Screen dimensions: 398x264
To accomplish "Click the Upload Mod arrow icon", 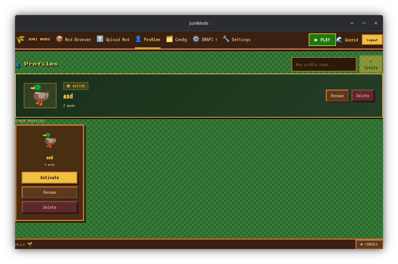I will (100, 39).
